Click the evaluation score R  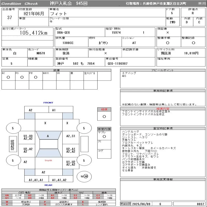point(193,13)
